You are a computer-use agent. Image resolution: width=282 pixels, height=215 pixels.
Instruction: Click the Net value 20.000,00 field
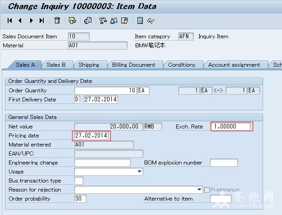109,126
